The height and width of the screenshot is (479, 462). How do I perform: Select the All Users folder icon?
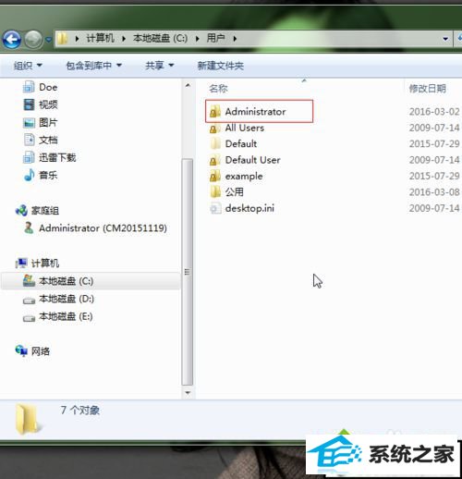(215, 128)
